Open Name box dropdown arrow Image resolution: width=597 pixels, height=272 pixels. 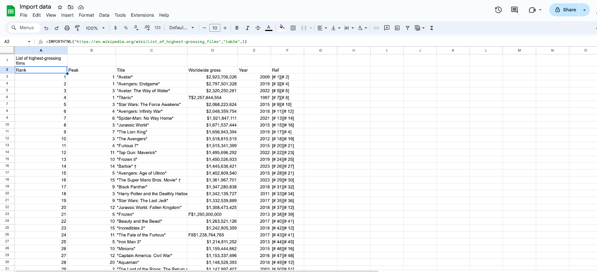point(29,41)
